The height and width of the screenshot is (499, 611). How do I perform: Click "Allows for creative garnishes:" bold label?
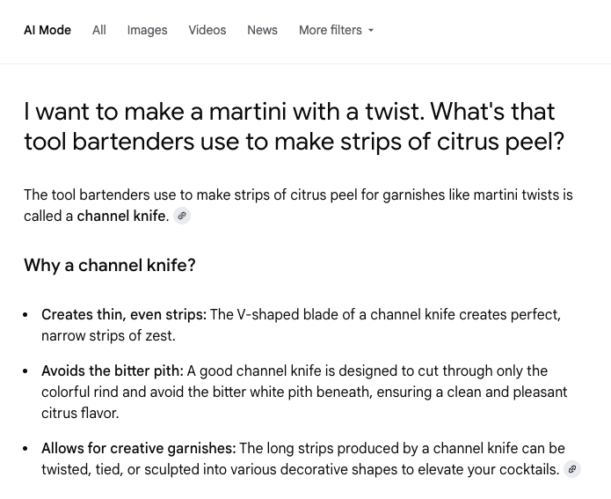click(139, 448)
